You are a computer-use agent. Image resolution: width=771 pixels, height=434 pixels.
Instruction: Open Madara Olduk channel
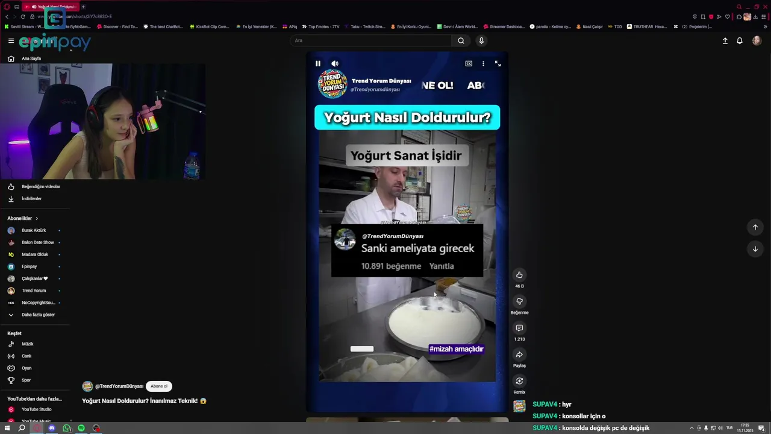pos(35,254)
